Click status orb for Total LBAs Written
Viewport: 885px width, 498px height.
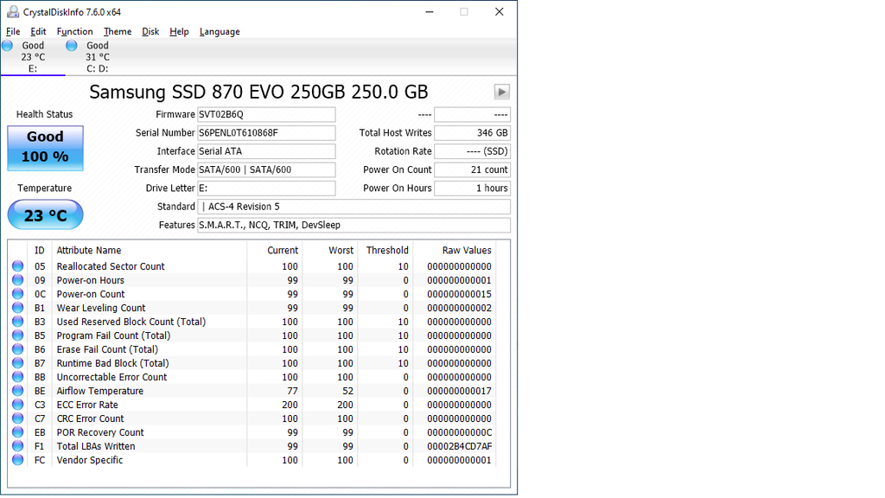click(x=17, y=446)
